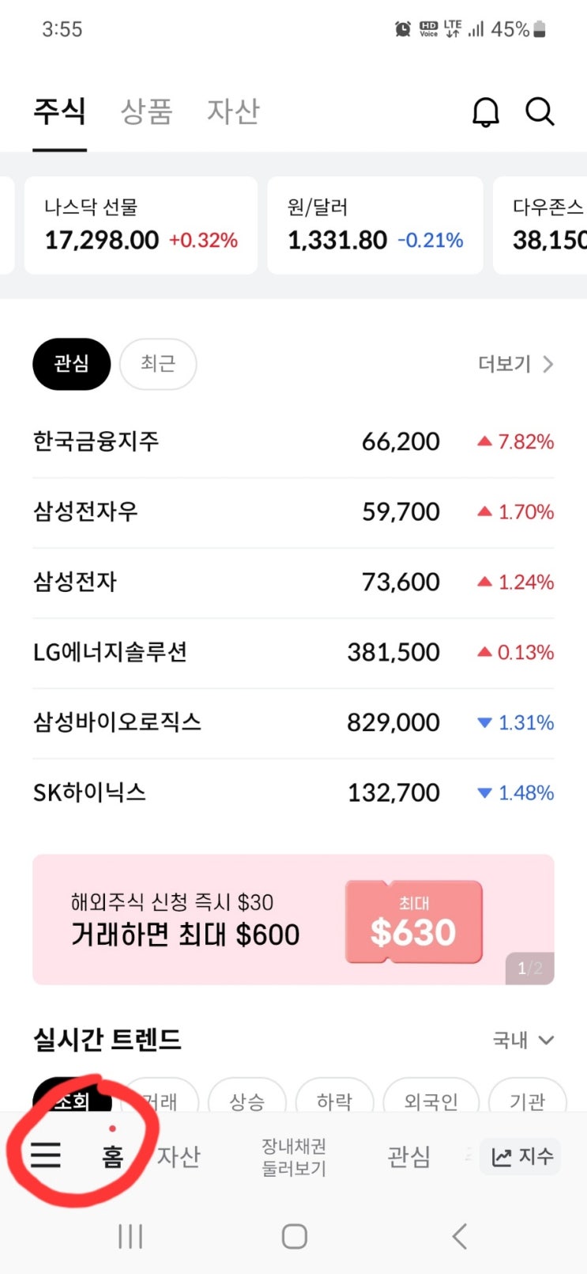Select the 관심 watchlist filter chip
This screenshot has width=587, height=1274.
(x=71, y=364)
